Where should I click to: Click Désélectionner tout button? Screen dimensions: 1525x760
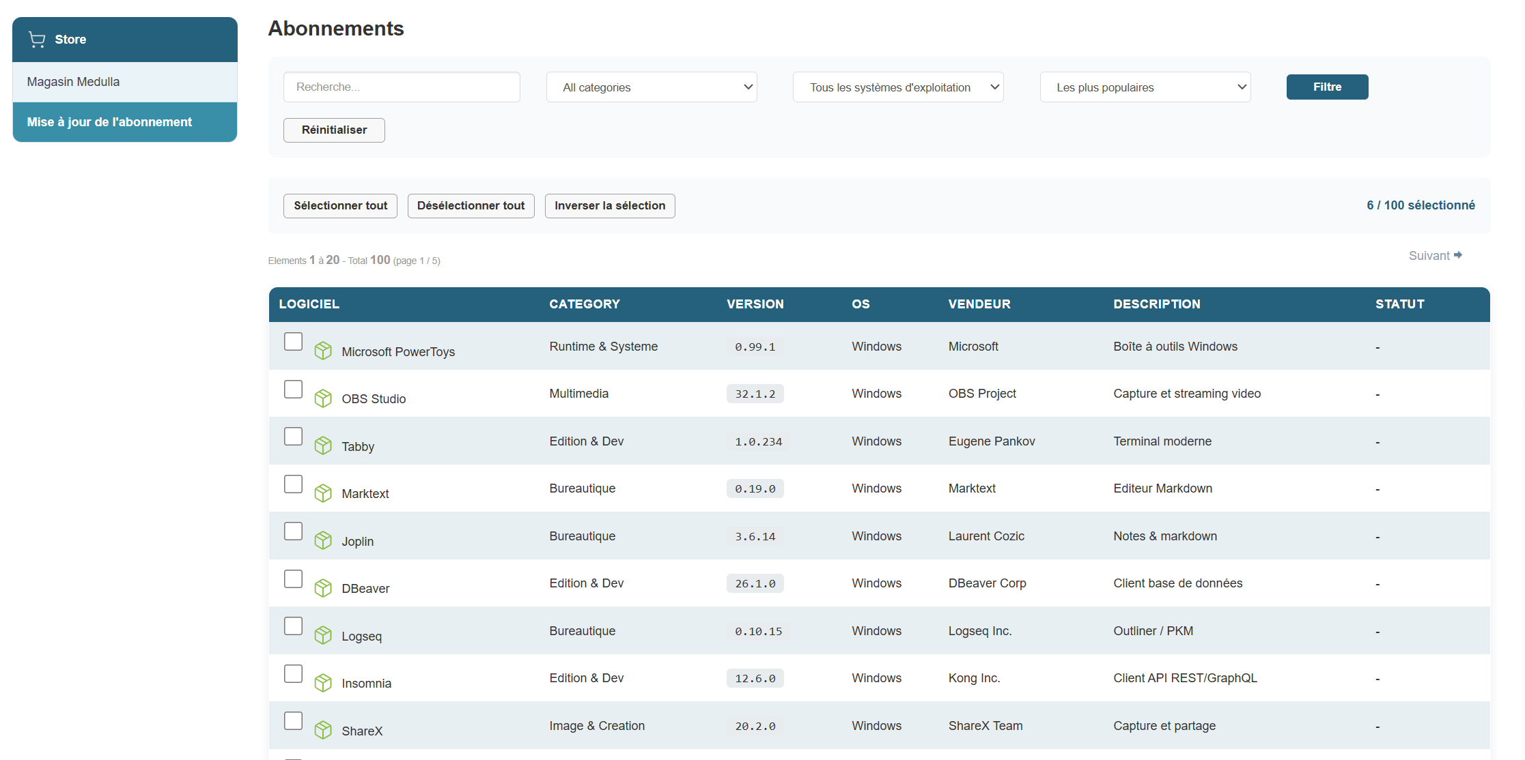(471, 206)
